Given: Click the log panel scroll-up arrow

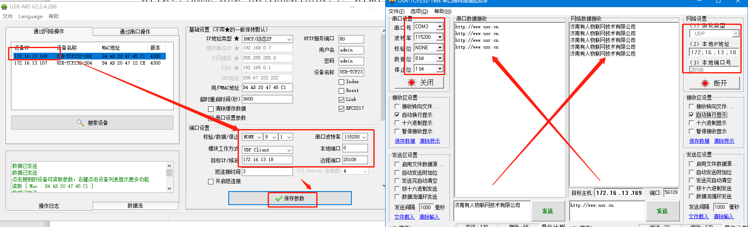Looking at the screenshot, I should (x=169, y=166).
